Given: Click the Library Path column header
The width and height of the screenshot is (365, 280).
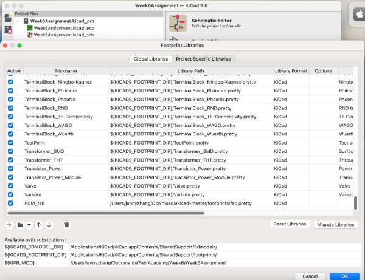Looking at the screenshot, I should point(190,71).
